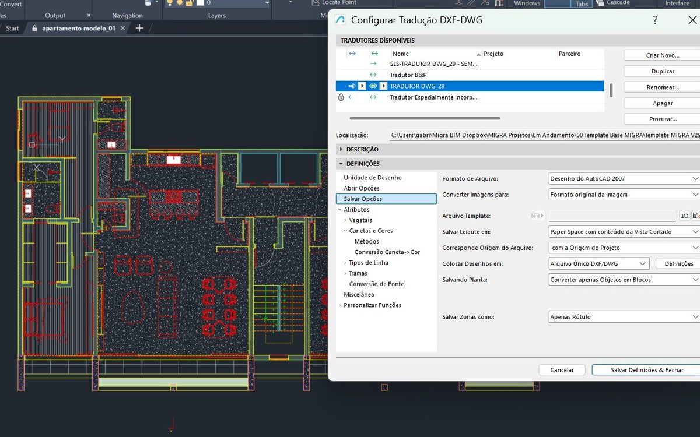Open the Arquivo Template folder browse icon
The image size is (700, 437).
pyautogui.click(x=537, y=216)
